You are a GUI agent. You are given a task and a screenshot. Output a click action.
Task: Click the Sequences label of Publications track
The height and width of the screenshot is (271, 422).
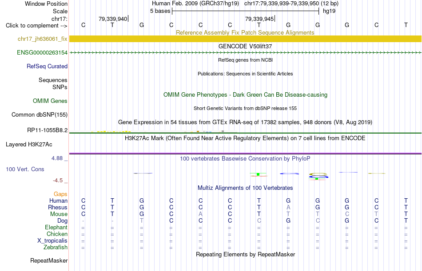point(53,80)
